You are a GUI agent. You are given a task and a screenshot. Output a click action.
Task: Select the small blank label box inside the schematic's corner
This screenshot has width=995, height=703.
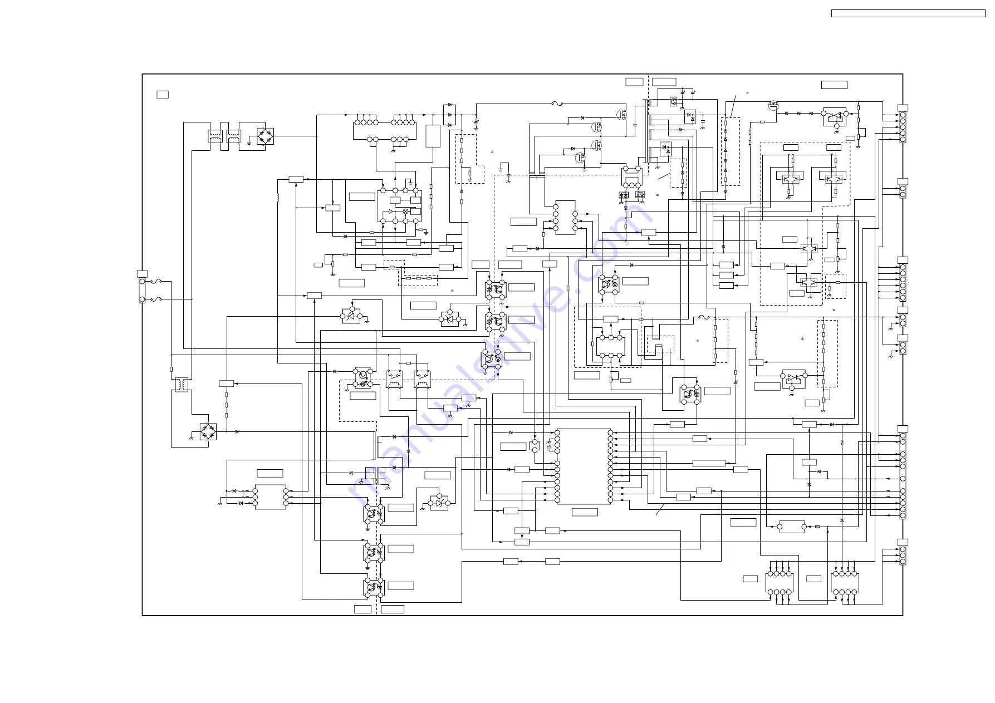tap(163, 95)
